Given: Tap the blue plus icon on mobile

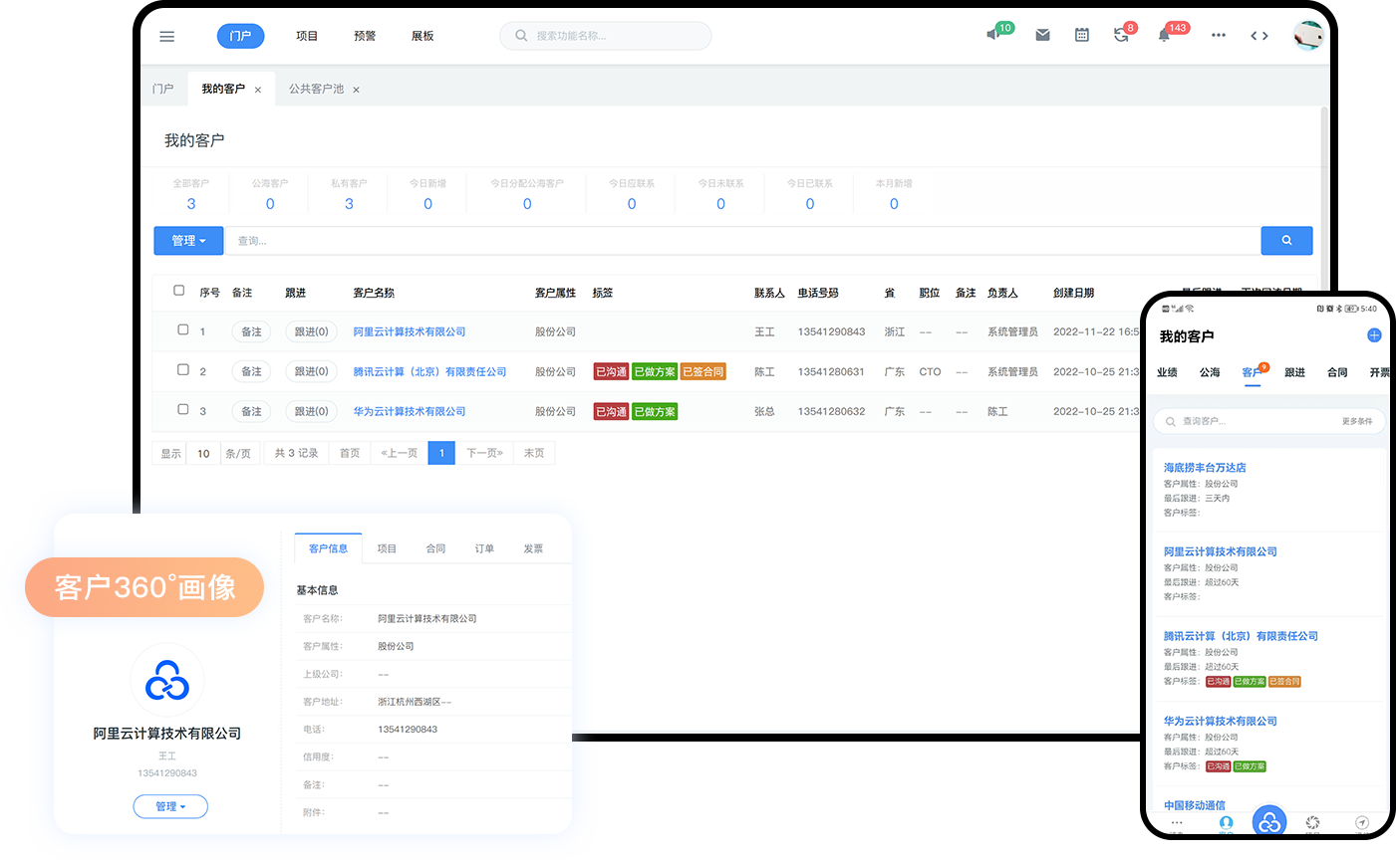Looking at the screenshot, I should [x=1374, y=335].
